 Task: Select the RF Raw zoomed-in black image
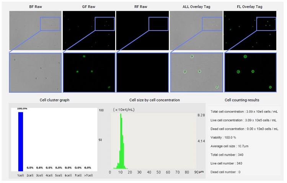[142, 72]
